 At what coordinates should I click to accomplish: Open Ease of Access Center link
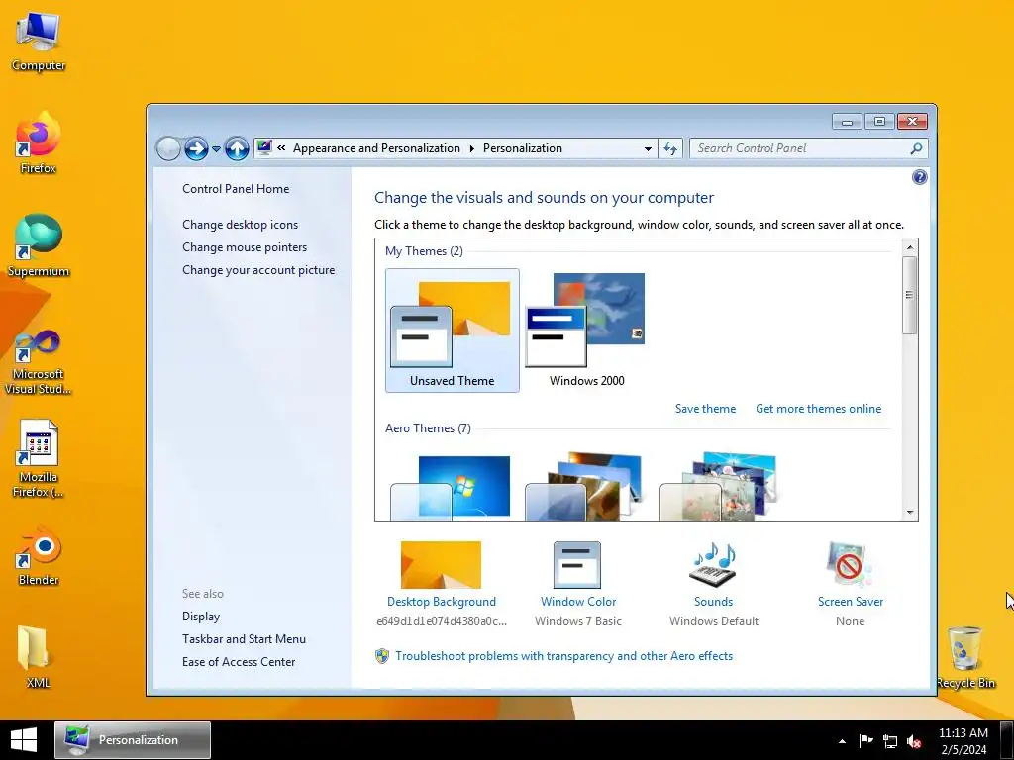[x=239, y=661]
